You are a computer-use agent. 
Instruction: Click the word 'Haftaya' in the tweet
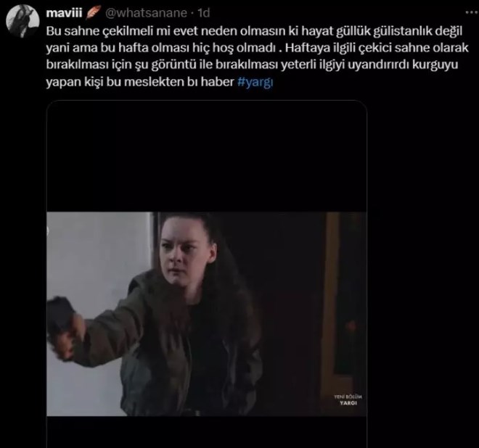(305, 48)
